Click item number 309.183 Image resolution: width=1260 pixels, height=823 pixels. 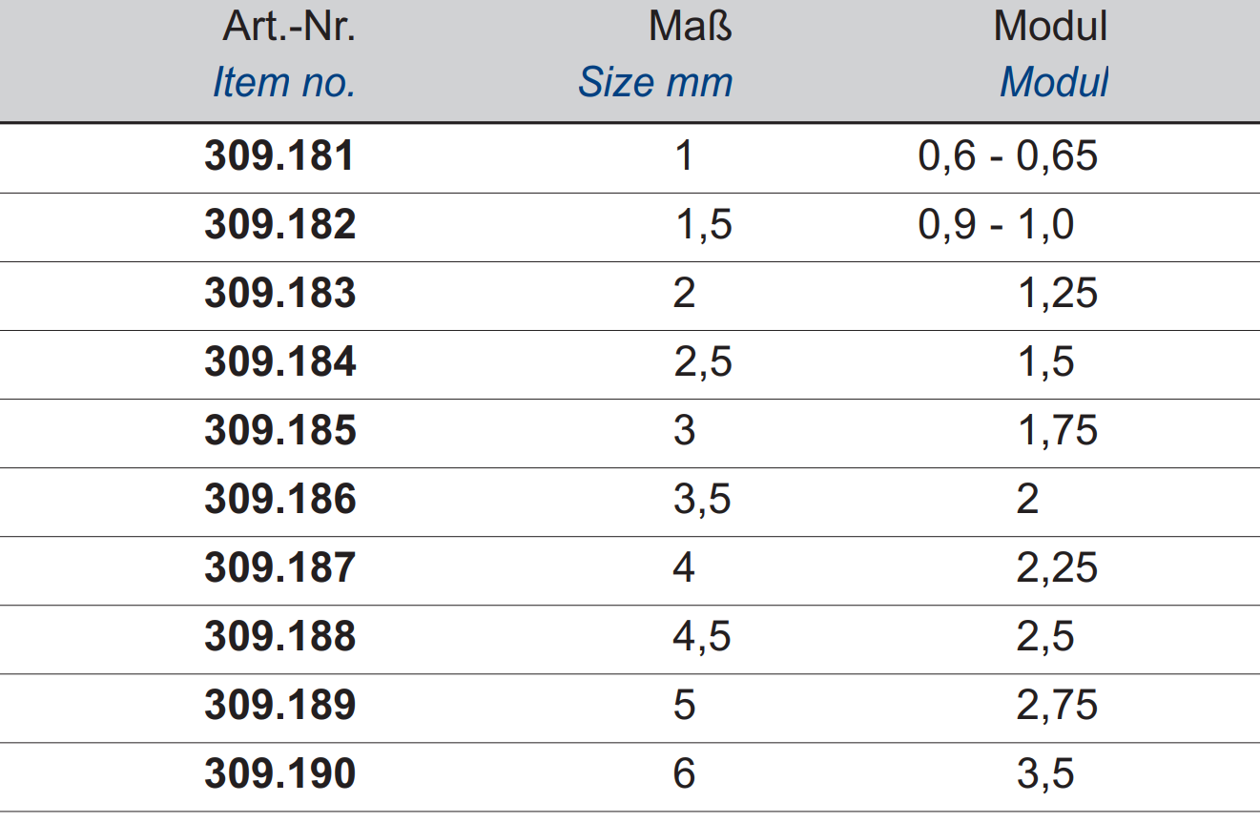tap(279, 294)
